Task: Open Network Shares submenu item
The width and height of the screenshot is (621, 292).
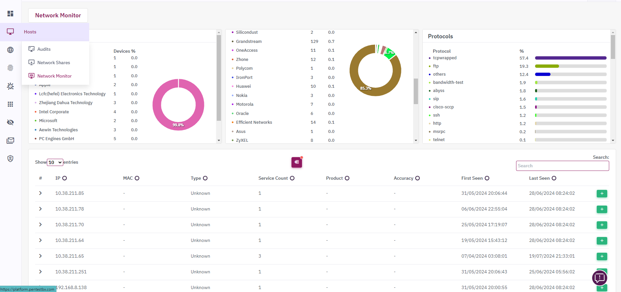Action: (x=54, y=63)
